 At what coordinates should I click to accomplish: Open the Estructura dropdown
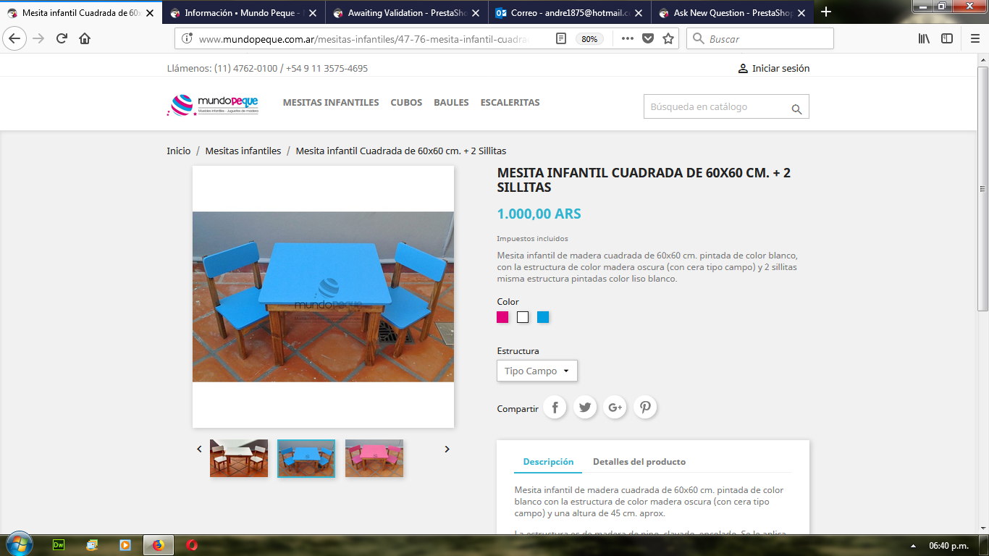pyautogui.click(x=537, y=371)
